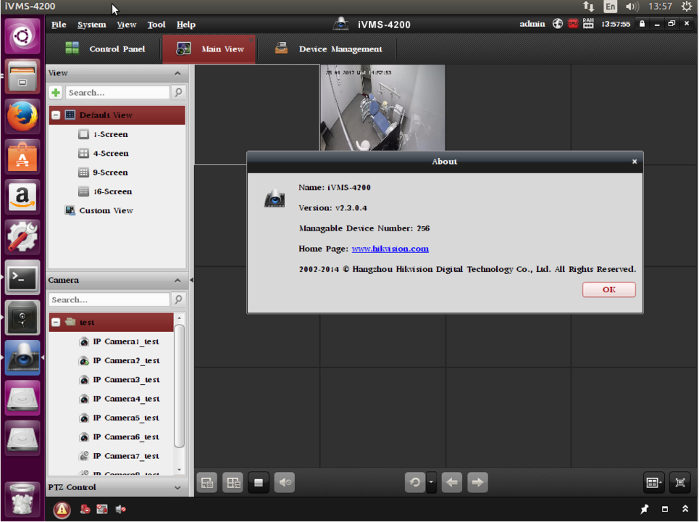The height and width of the screenshot is (522, 699).
Task: Open auto-switch interval dropdown arrow
Action: click(x=431, y=482)
